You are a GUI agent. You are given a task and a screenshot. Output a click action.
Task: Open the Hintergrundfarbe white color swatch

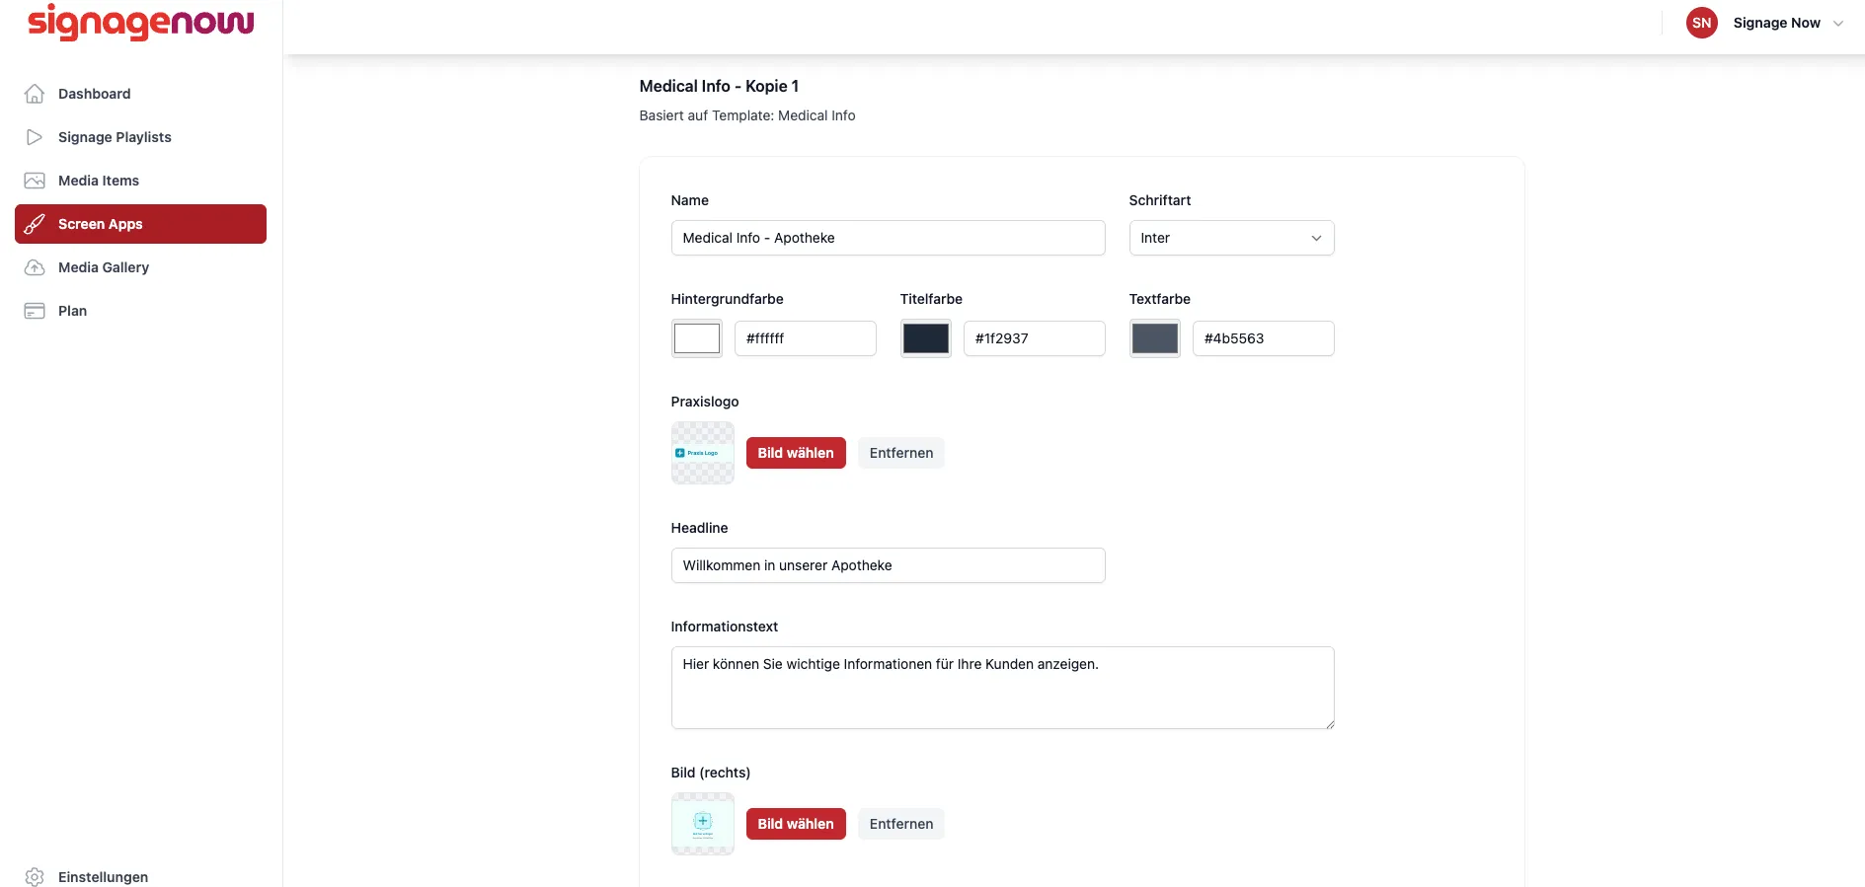[x=697, y=338]
